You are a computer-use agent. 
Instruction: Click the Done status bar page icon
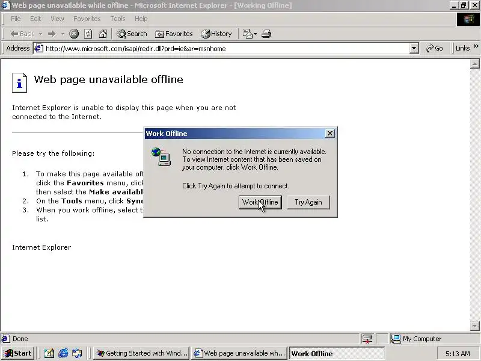coord(5,339)
